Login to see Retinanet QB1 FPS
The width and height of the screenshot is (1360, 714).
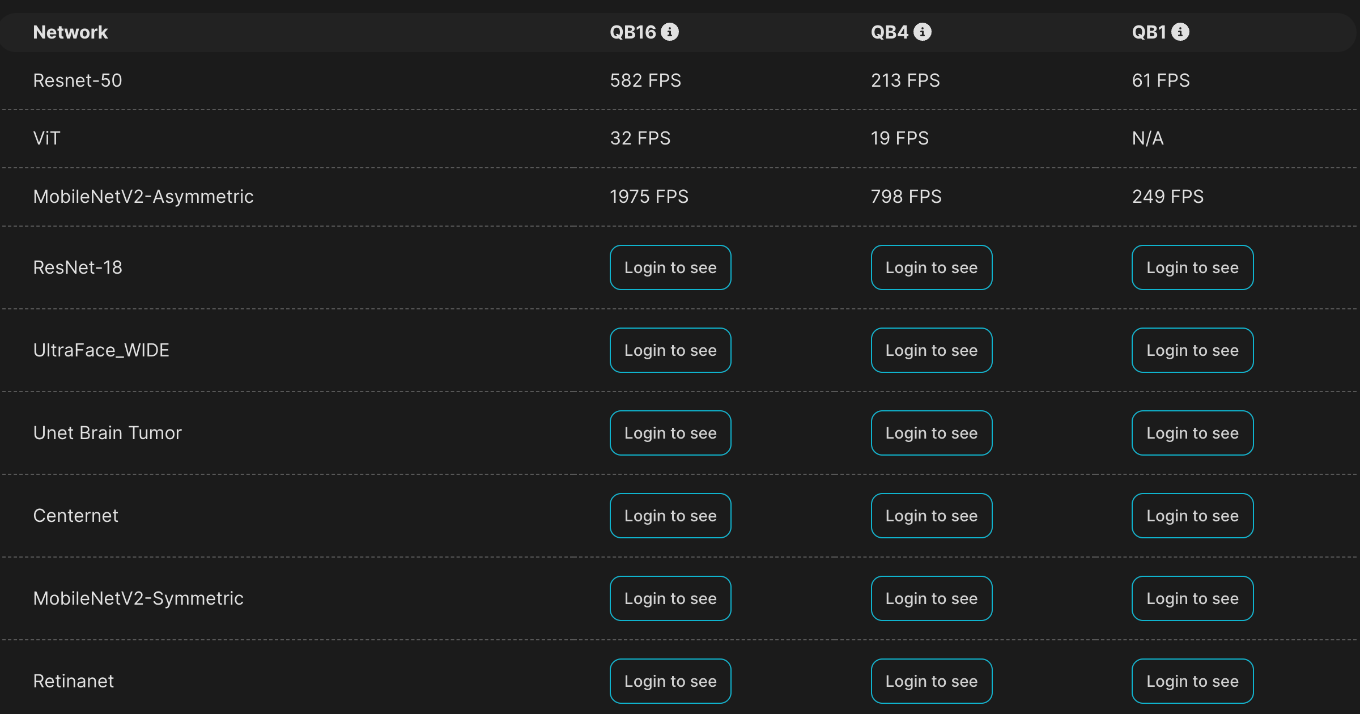pos(1192,681)
